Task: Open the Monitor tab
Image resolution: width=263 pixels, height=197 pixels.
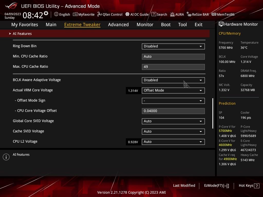Action: tap(145, 25)
